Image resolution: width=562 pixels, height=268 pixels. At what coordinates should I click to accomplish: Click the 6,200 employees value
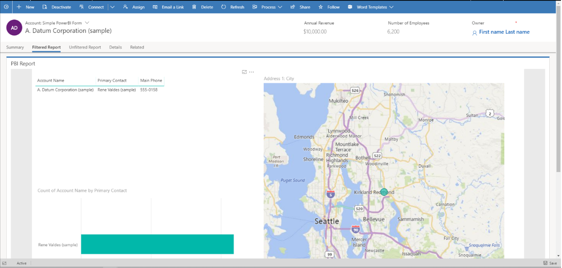(393, 32)
